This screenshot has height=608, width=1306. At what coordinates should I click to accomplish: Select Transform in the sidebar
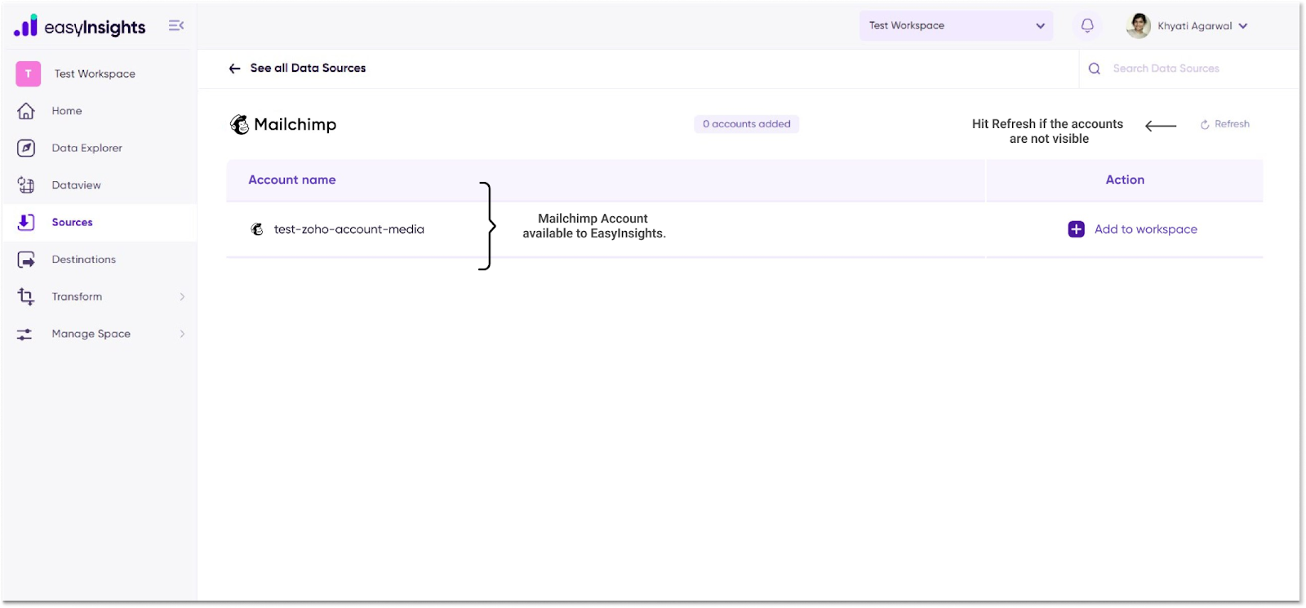(78, 296)
